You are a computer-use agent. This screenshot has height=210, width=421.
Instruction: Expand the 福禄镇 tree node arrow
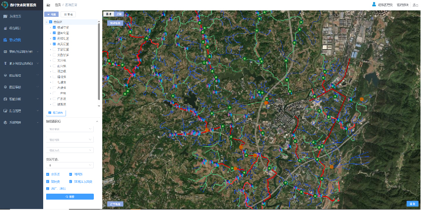[51, 77]
